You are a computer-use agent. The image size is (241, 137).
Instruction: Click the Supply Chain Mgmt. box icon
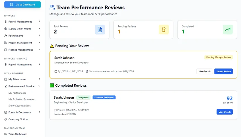coord(6,28)
